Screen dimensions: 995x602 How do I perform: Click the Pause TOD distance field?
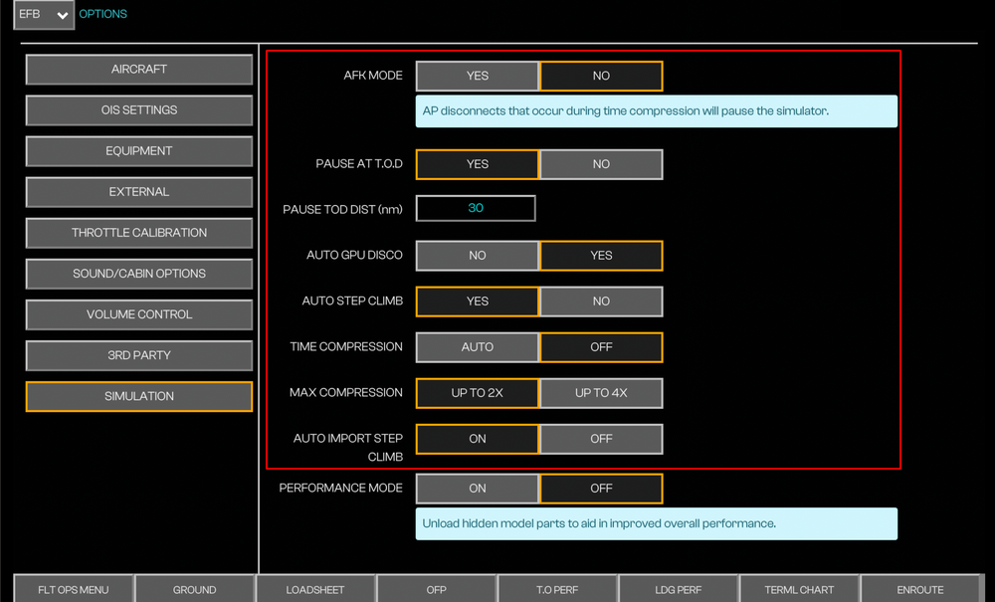476,208
